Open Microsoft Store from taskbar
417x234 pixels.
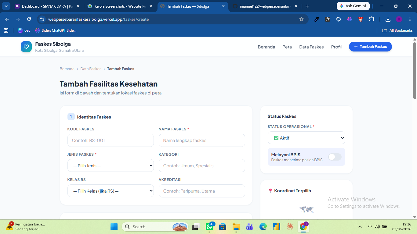[x=223, y=227]
